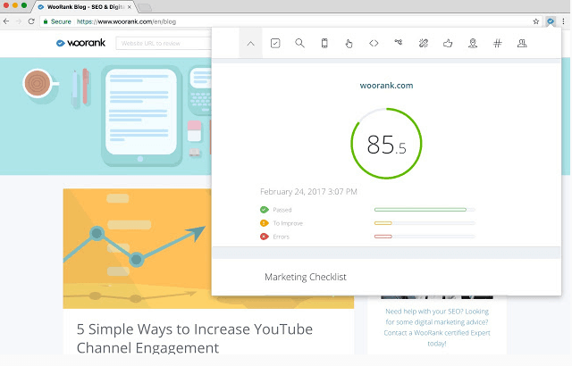The height and width of the screenshot is (366, 572).
Task: Open the hashtag keywords icon
Action: tap(498, 44)
